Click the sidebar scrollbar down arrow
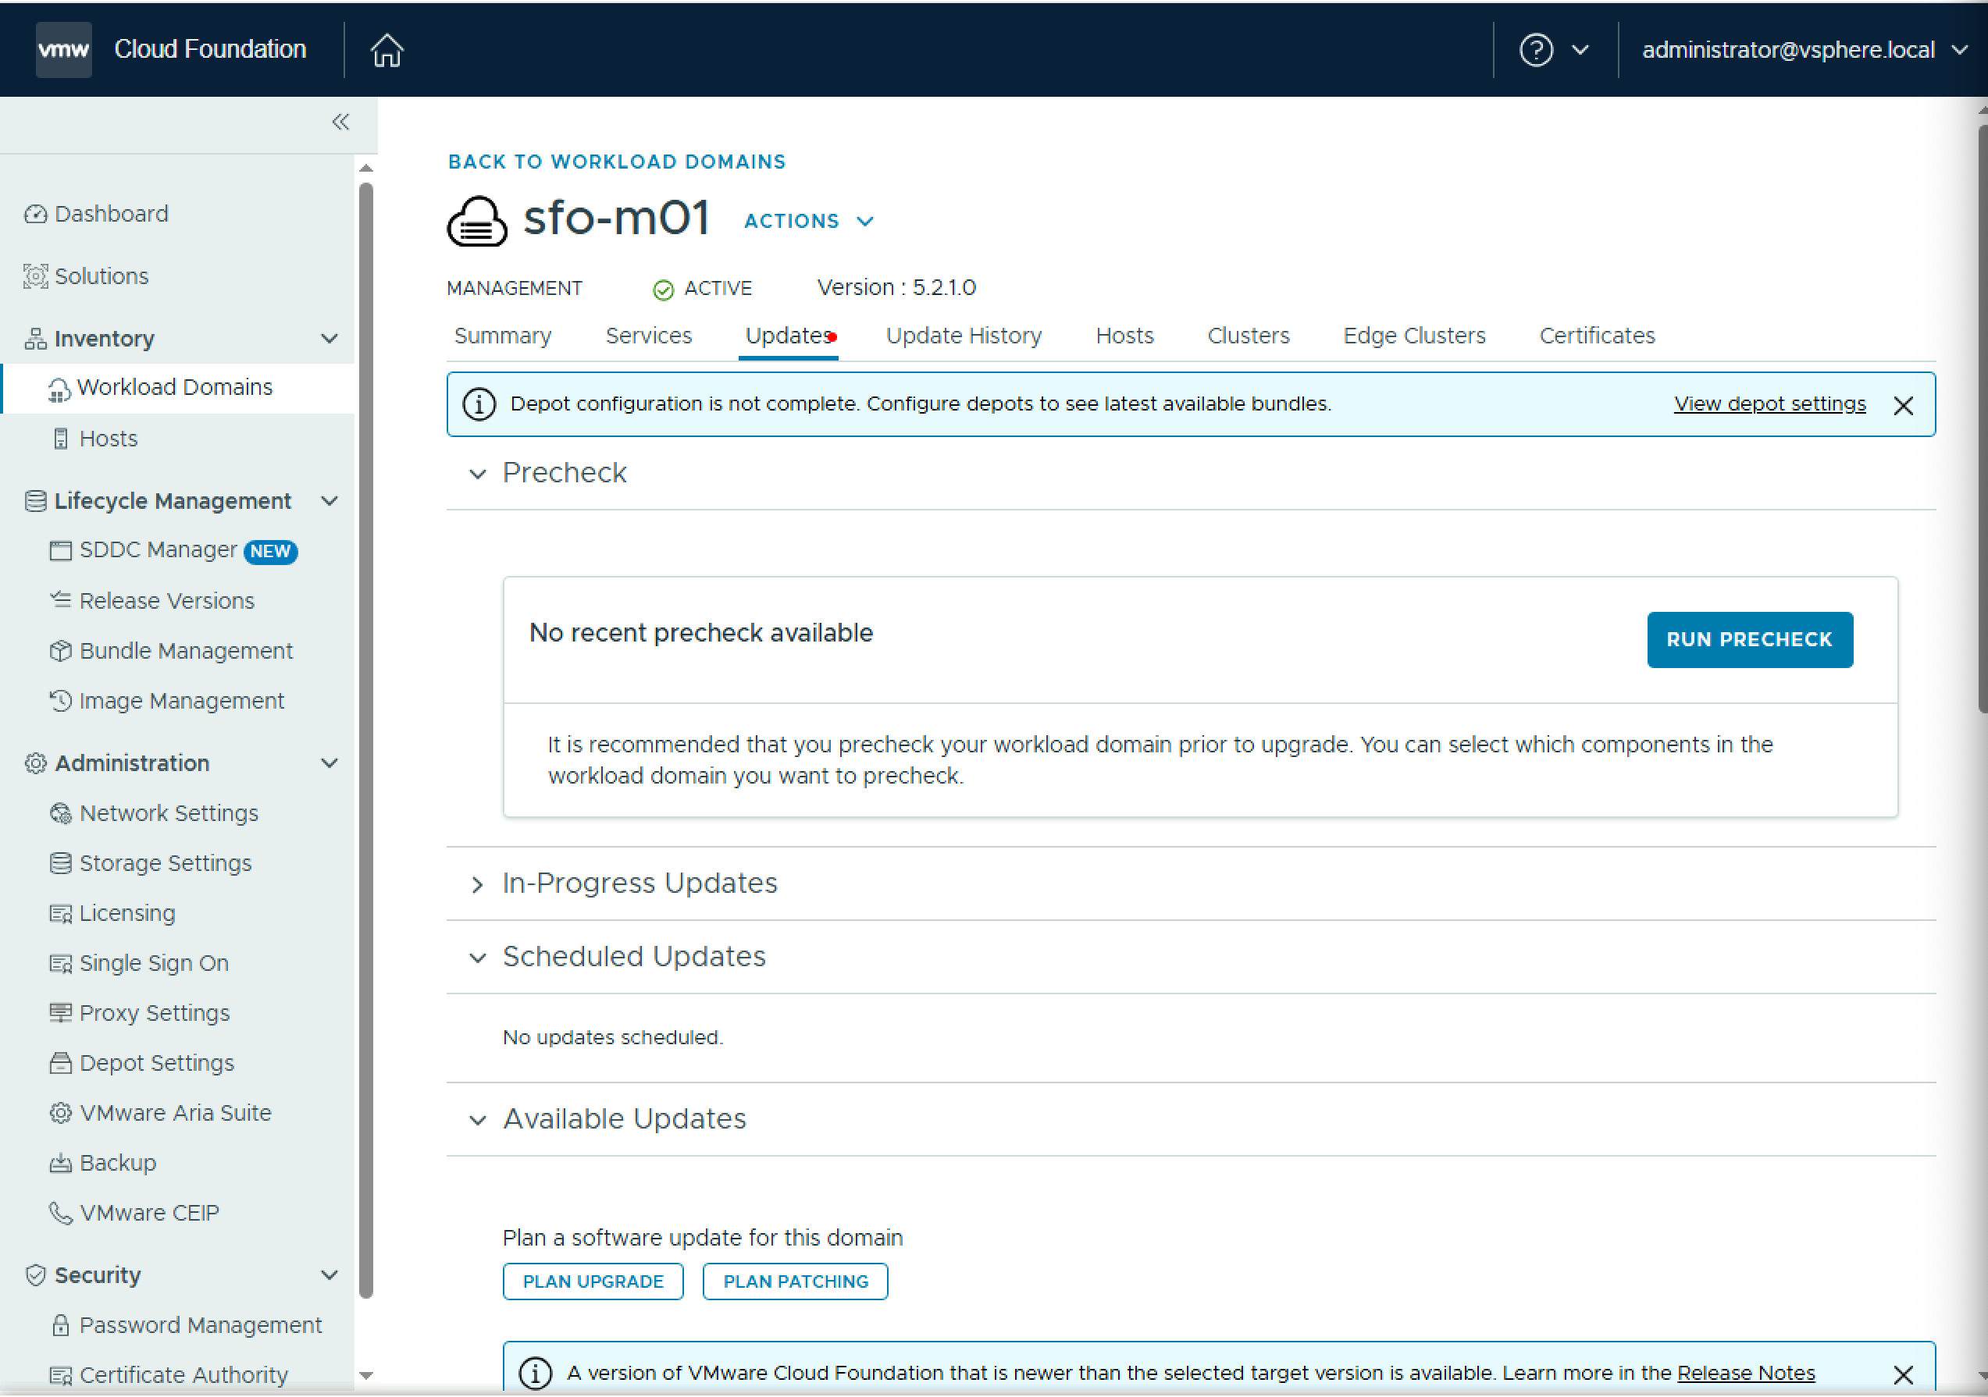Image resolution: width=1988 pixels, height=1397 pixels. pyautogui.click(x=366, y=1374)
